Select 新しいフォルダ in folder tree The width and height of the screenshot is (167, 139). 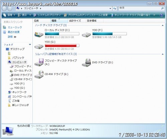coord(20,105)
